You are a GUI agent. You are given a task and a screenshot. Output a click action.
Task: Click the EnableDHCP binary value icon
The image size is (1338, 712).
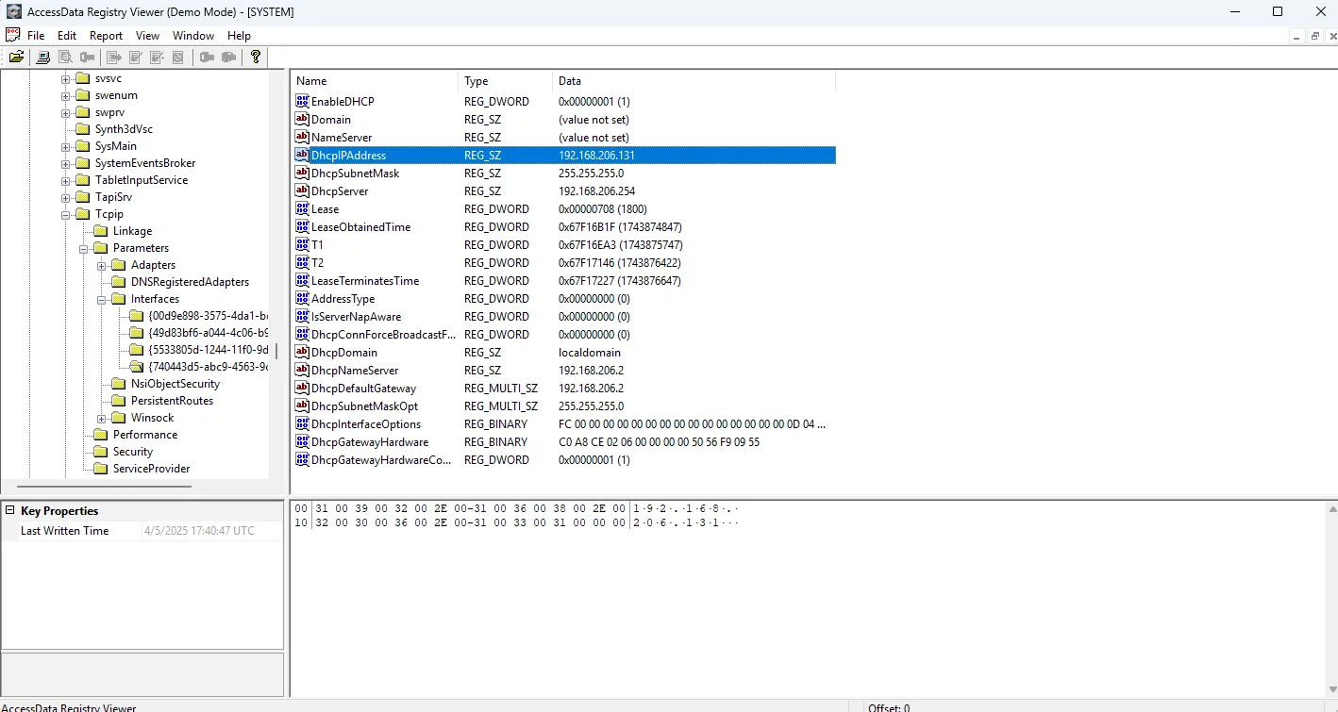coord(302,102)
